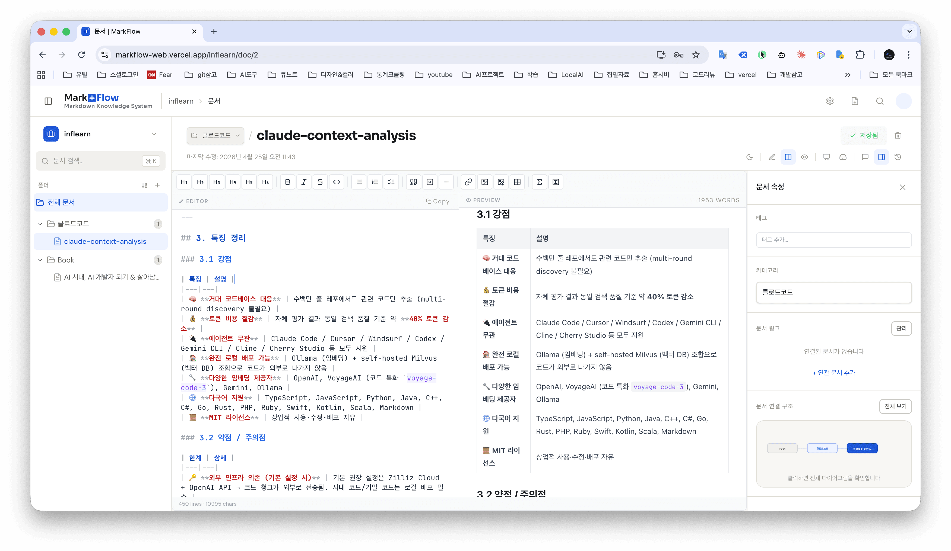The width and height of the screenshot is (951, 551).
Task: Add a new folder with plus
Action: [x=157, y=185]
